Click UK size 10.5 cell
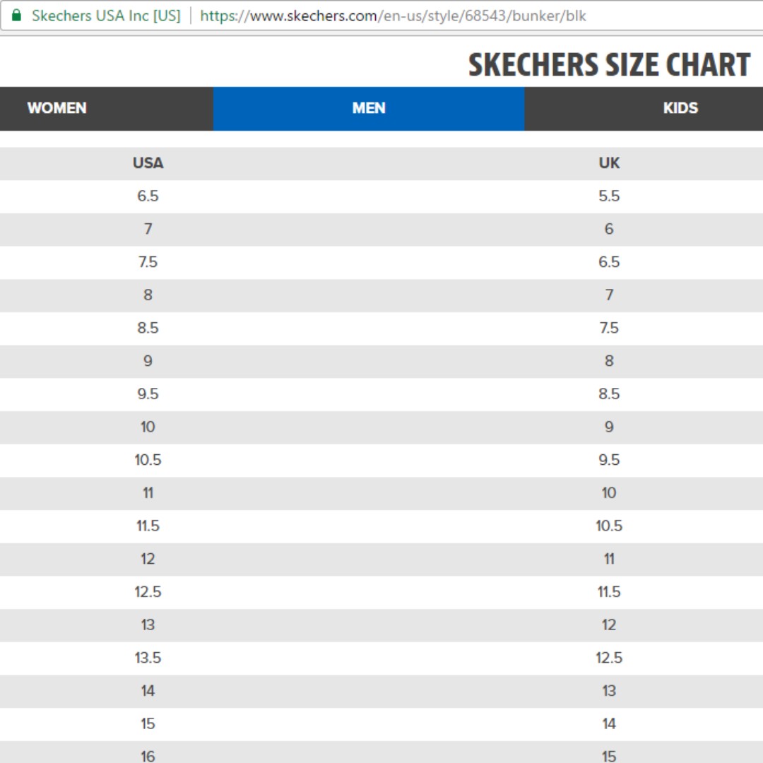 point(609,526)
